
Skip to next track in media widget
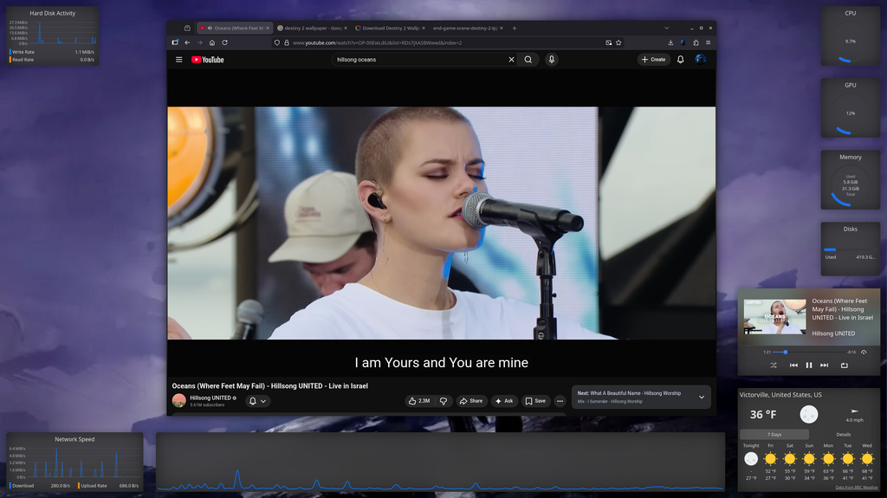[825, 365]
